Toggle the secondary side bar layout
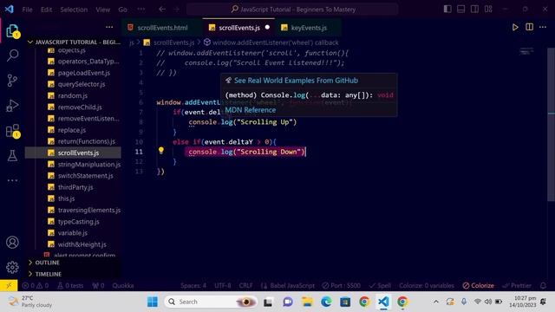Screen dimensions: 555x312 pos(474,10)
